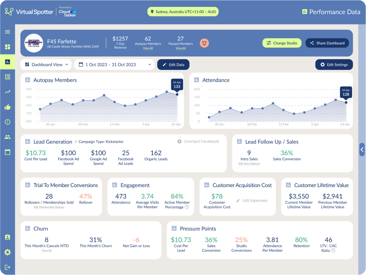
Task: Click the Change Studio button
Action: point(282,43)
